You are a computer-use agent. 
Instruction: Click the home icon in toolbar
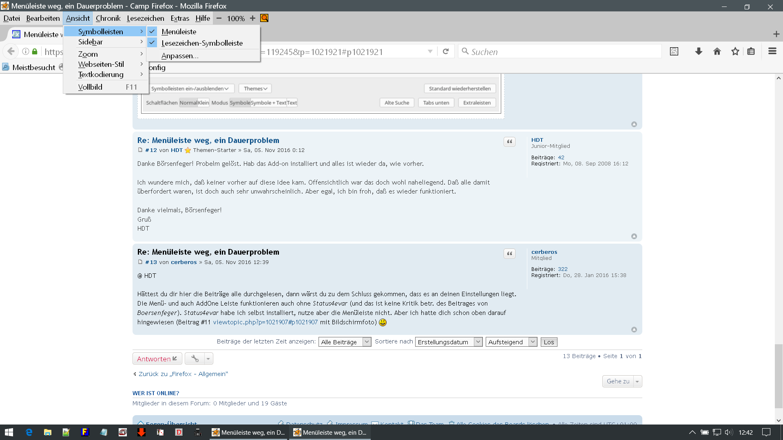717,51
